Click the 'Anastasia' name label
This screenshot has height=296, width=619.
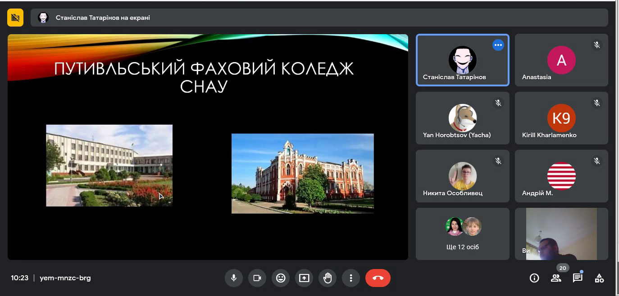537,77
